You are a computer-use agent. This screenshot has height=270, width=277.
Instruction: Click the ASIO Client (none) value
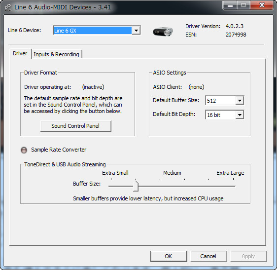click(196, 87)
